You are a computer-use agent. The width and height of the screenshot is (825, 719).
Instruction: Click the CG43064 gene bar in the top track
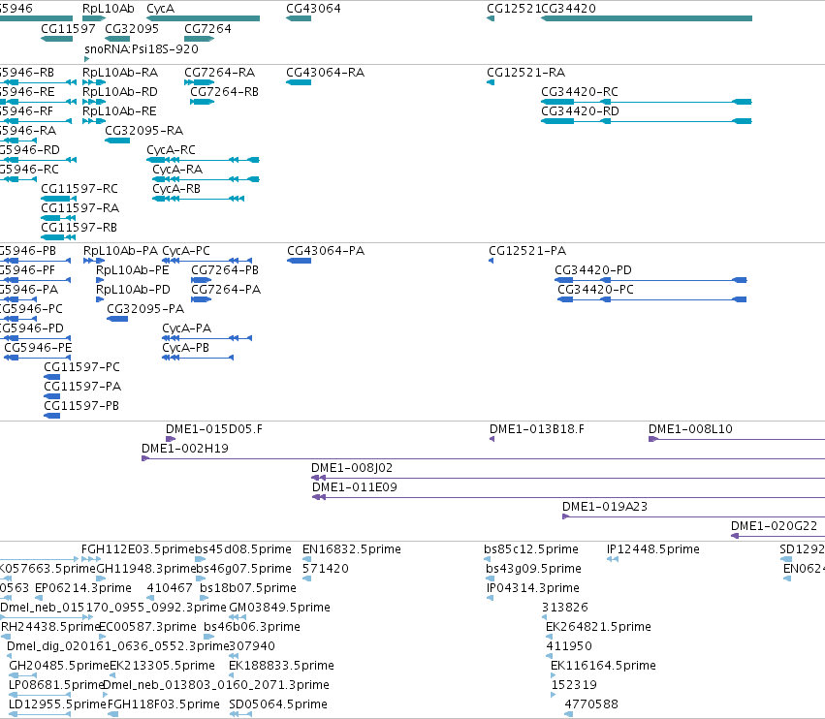point(299,19)
